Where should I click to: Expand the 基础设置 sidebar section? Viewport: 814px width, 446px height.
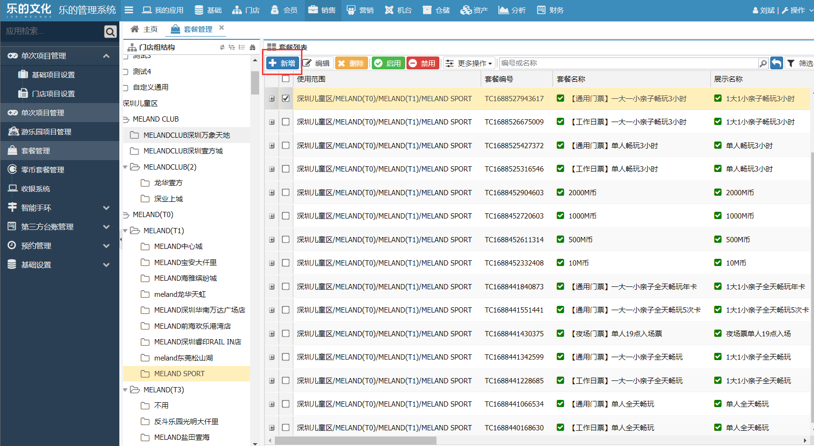pos(106,265)
